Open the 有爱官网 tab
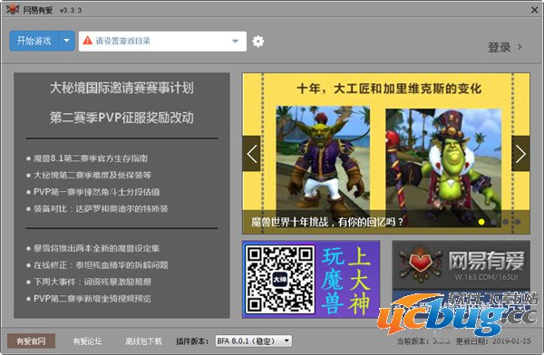 [x=31, y=341]
